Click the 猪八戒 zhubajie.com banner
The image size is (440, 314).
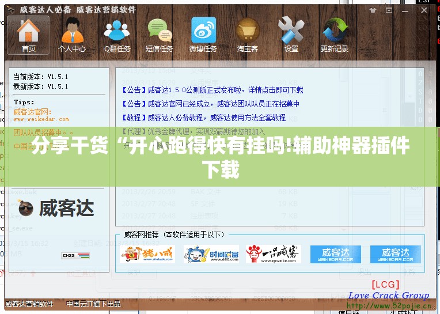(x=147, y=254)
